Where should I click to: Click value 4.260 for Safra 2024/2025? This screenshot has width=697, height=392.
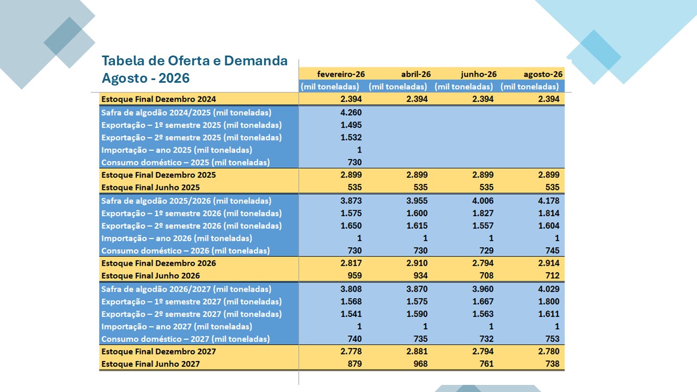click(x=351, y=113)
